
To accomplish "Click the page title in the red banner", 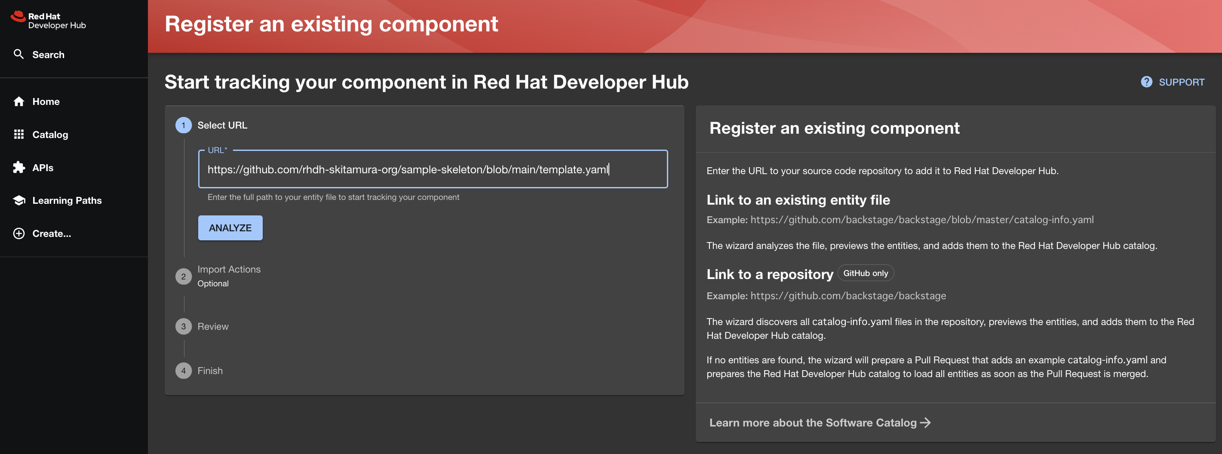I will pyautogui.click(x=331, y=24).
